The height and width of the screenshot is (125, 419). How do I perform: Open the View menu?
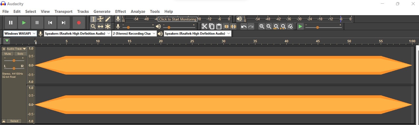pos(45,11)
